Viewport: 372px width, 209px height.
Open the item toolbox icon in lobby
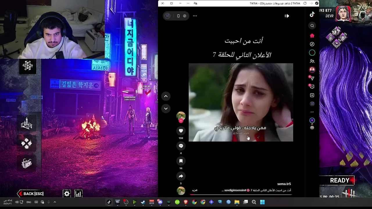tap(26, 163)
